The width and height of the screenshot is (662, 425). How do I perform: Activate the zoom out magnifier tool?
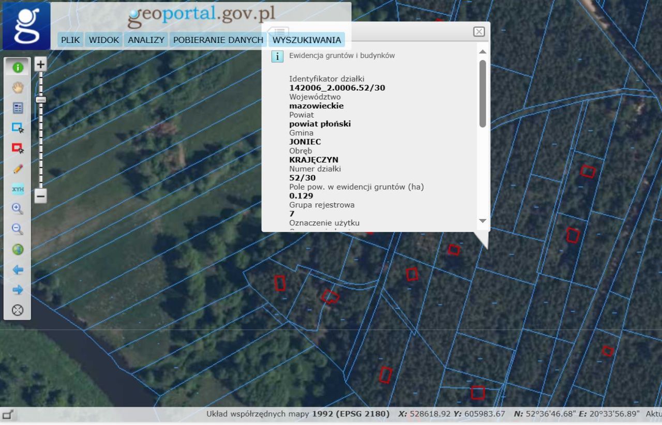18,229
